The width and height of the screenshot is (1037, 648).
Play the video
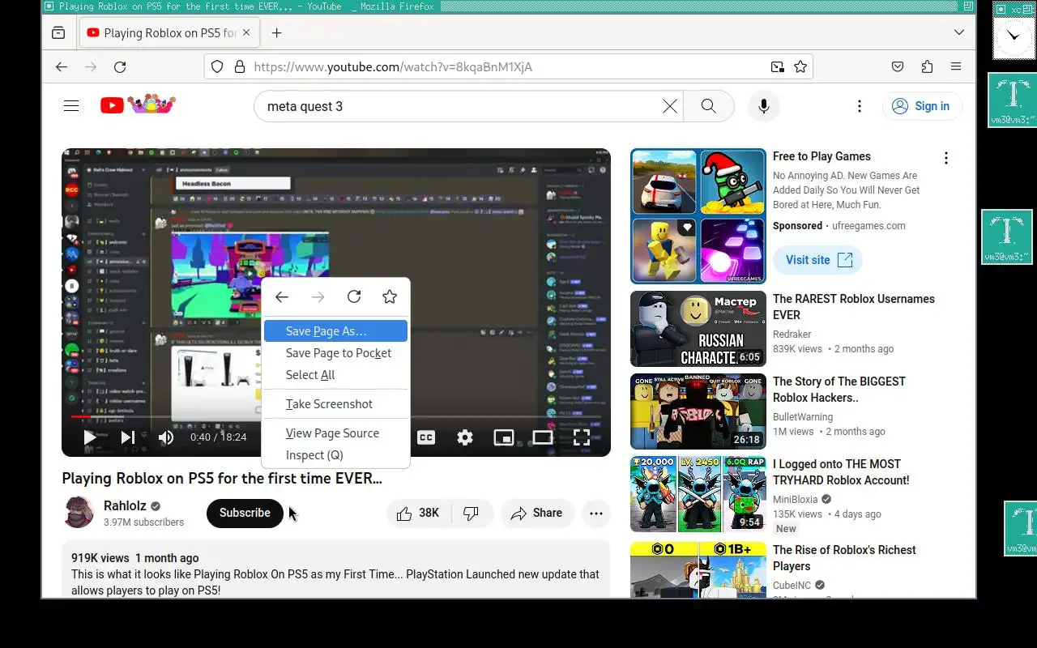89,437
